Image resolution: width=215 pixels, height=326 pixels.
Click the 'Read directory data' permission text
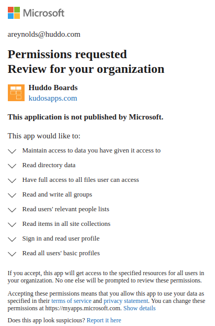pyautogui.click(x=49, y=165)
